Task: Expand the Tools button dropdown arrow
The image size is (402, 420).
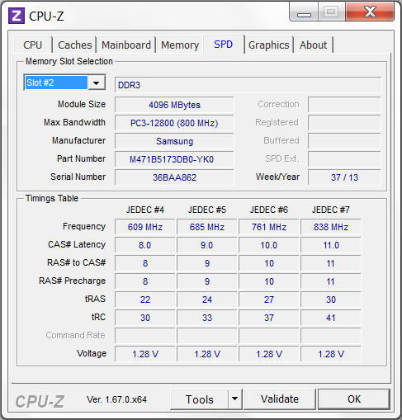Action: [x=234, y=399]
